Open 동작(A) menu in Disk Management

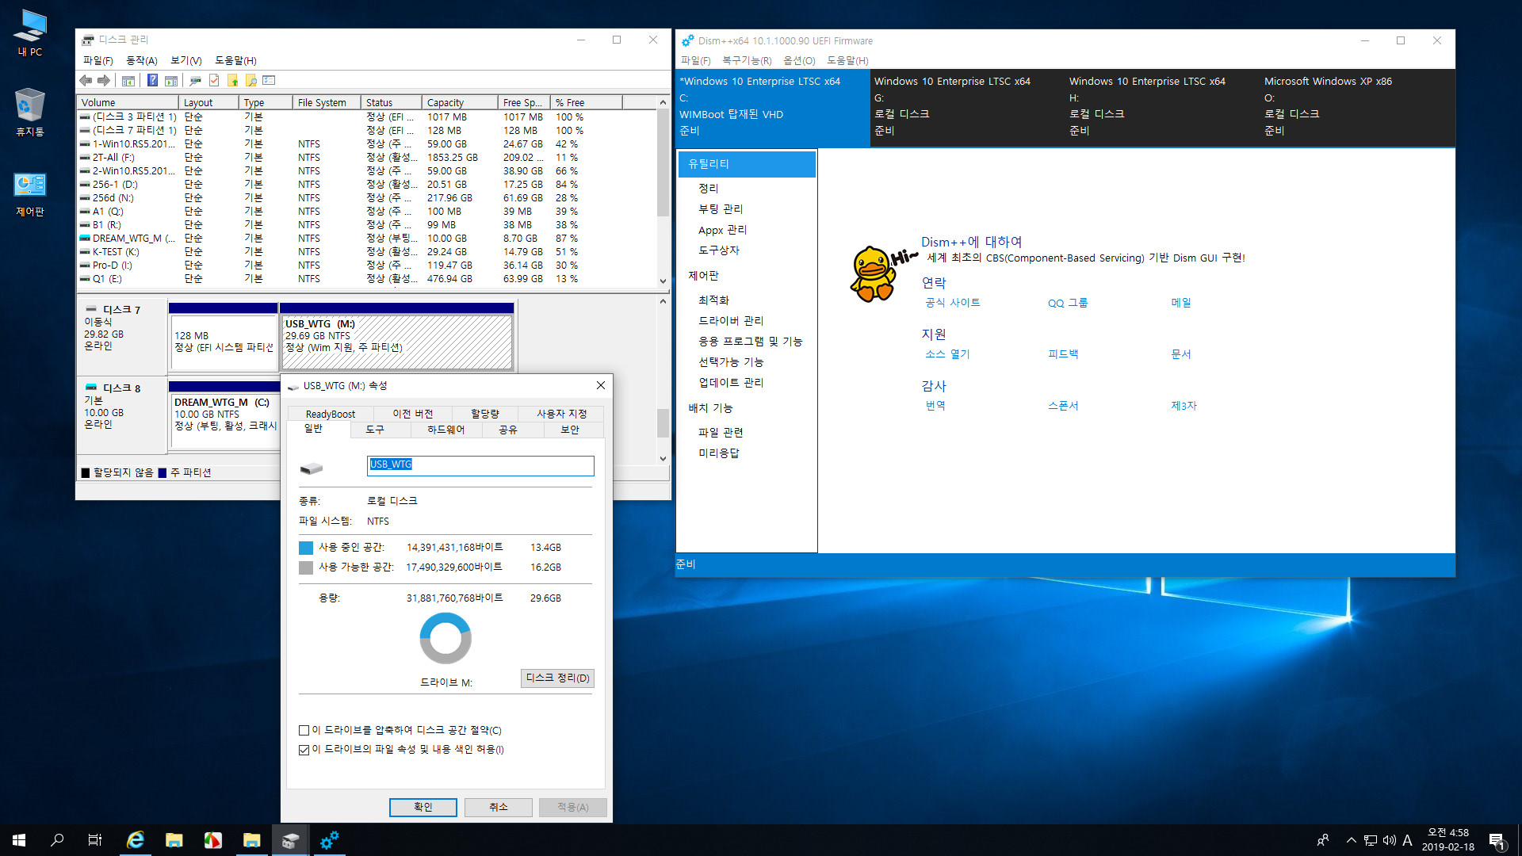coord(142,60)
